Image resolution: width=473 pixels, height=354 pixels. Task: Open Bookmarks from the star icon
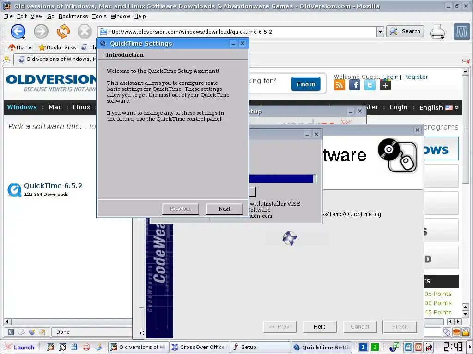[42, 47]
